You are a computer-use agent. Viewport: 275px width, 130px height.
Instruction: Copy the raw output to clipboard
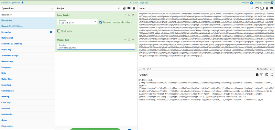pyautogui.click(x=262, y=75)
